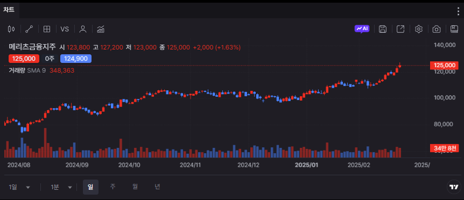Click the VS compare button
Image resolution: width=464 pixels, height=200 pixels.
65,29
